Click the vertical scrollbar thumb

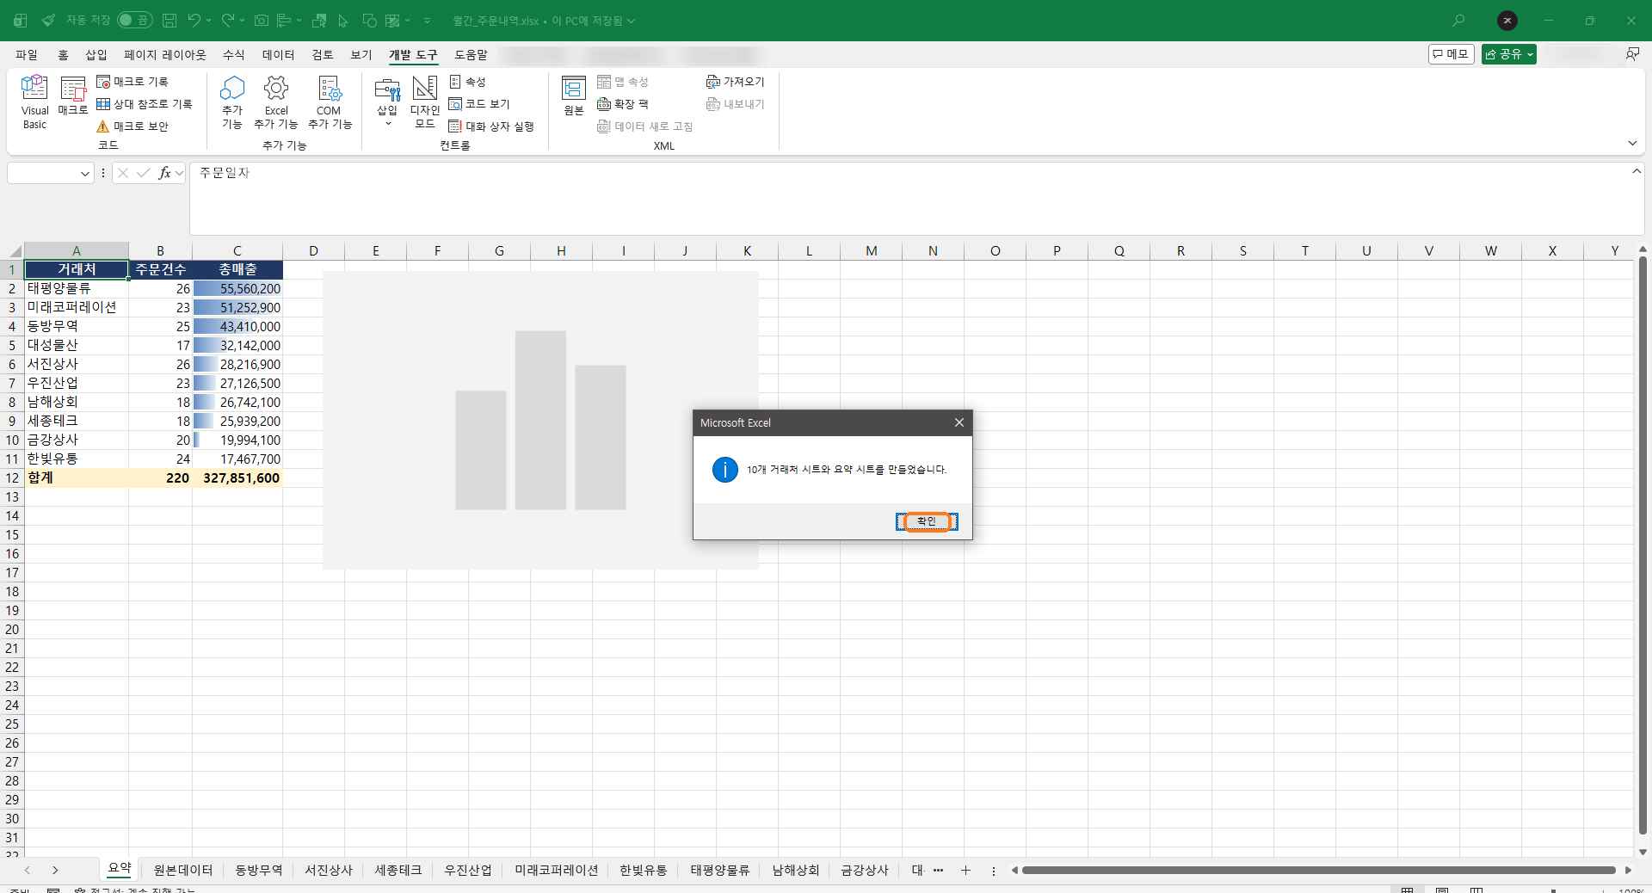tap(1643, 545)
